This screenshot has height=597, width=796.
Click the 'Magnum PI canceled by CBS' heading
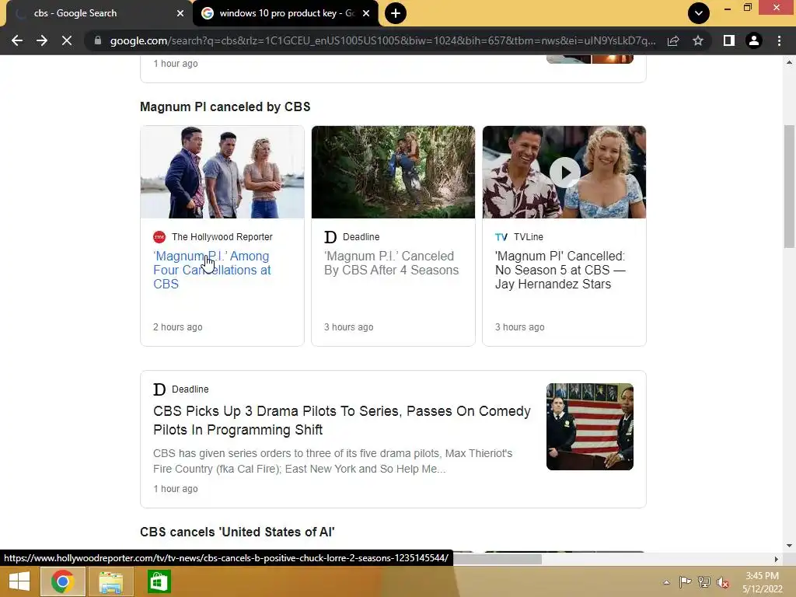click(x=225, y=106)
